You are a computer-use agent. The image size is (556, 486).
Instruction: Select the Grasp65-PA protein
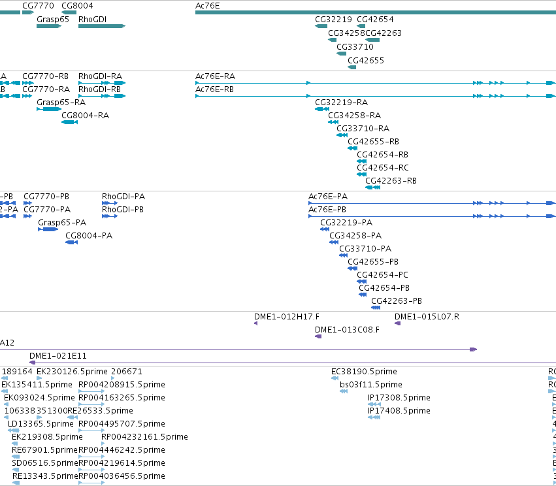click(x=62, y=222)
